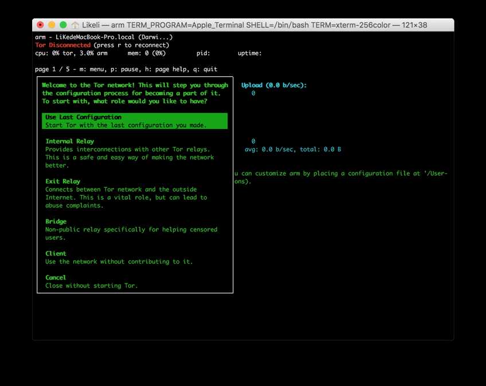Image resolution: width=486 pixels, height=386 pixels.
Task: Select Use Last Configuration option
Action: [x=135, y=121]
